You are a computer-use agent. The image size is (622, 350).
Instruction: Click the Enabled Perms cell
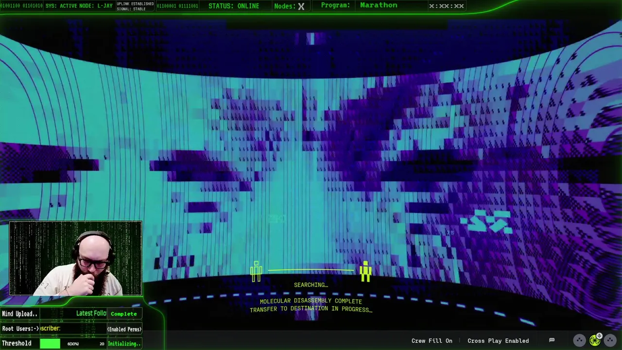tap(124, 329)
